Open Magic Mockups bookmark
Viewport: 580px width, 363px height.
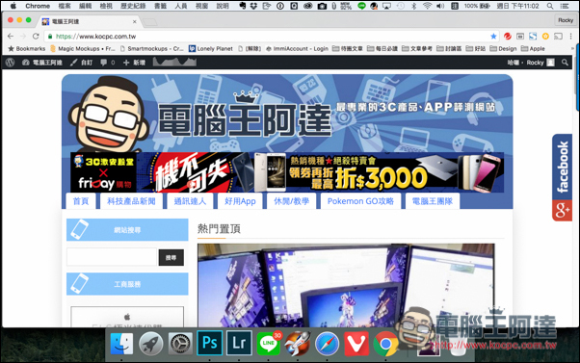(x=83, y=48)
